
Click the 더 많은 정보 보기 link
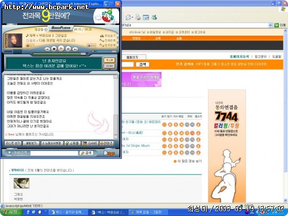pyautogui.click(x=188, y=161)
